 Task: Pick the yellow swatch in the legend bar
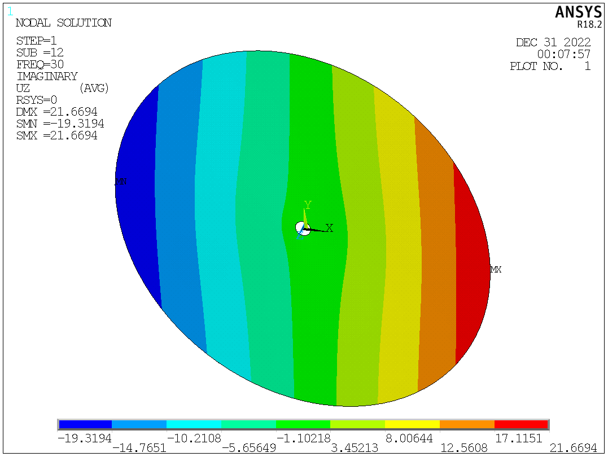412,424
